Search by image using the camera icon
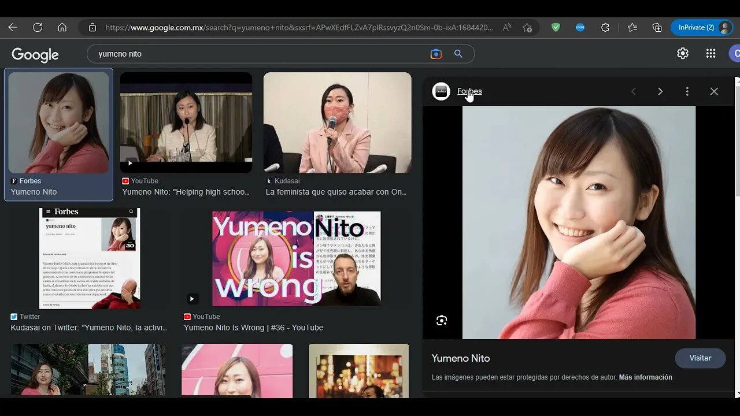This screenshot has height=416, width=740. tap(436, 54)
